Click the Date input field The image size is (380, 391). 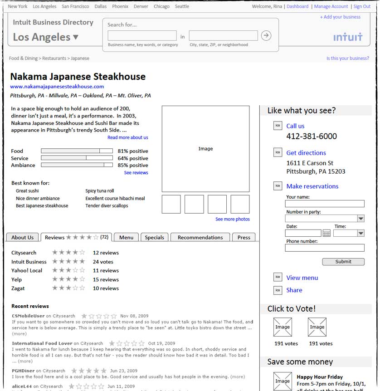click(x=303, y=234)
